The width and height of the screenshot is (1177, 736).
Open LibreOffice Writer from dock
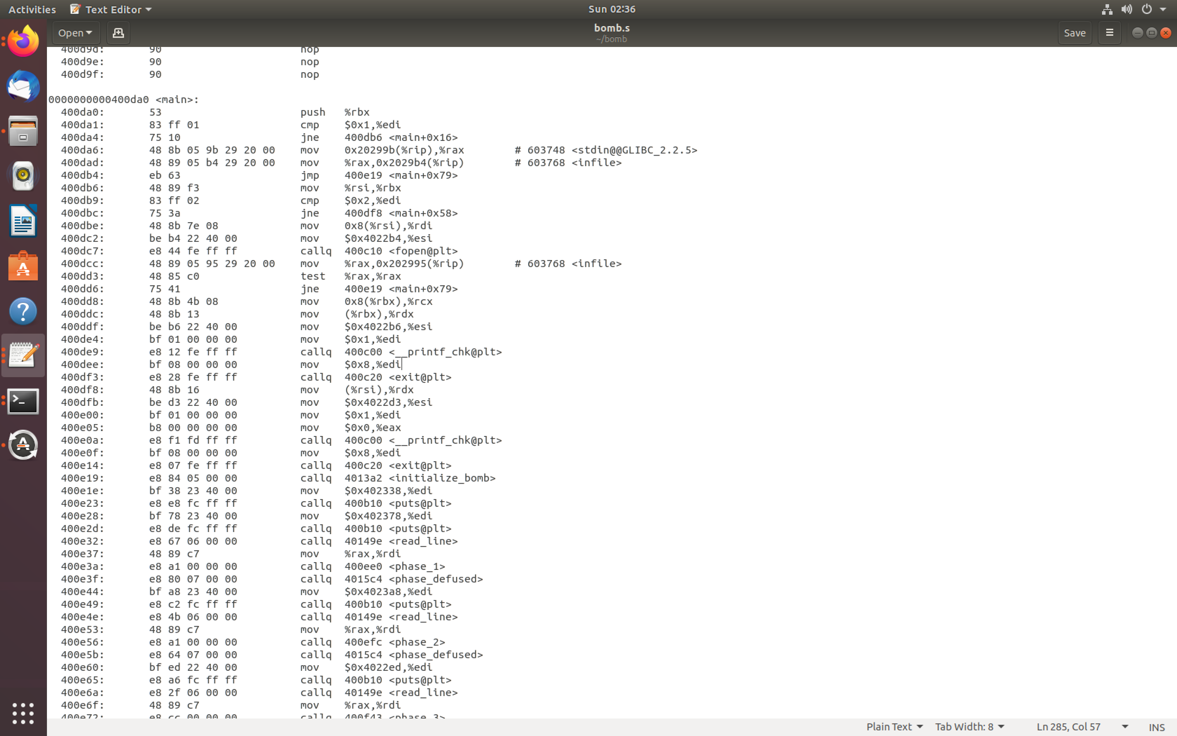[23, 221]
